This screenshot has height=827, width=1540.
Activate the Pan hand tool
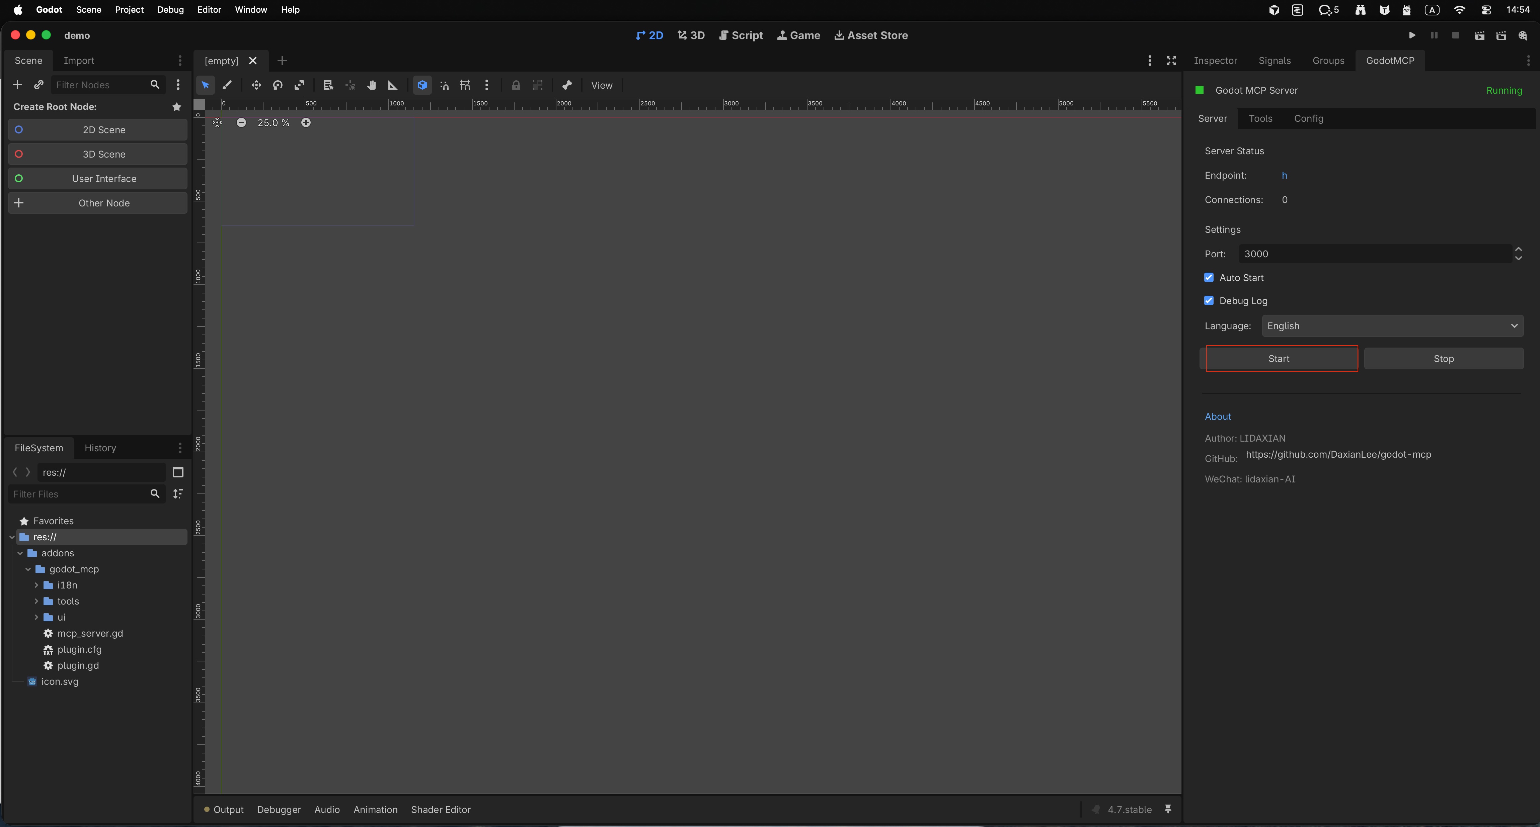point(371,85)
